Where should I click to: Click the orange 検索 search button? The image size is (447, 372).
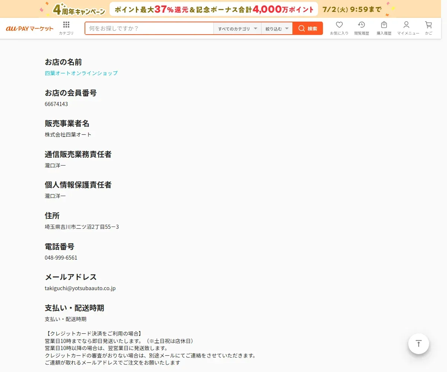[308, 29]
